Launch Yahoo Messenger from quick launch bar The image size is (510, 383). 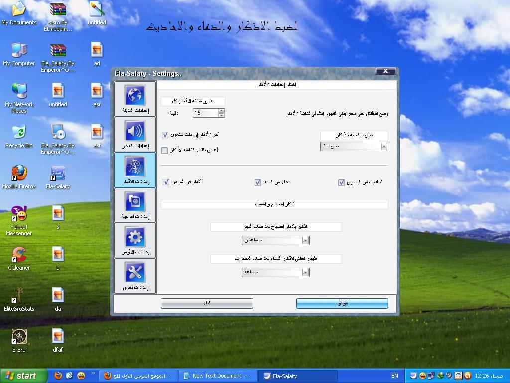pos(81,376)
